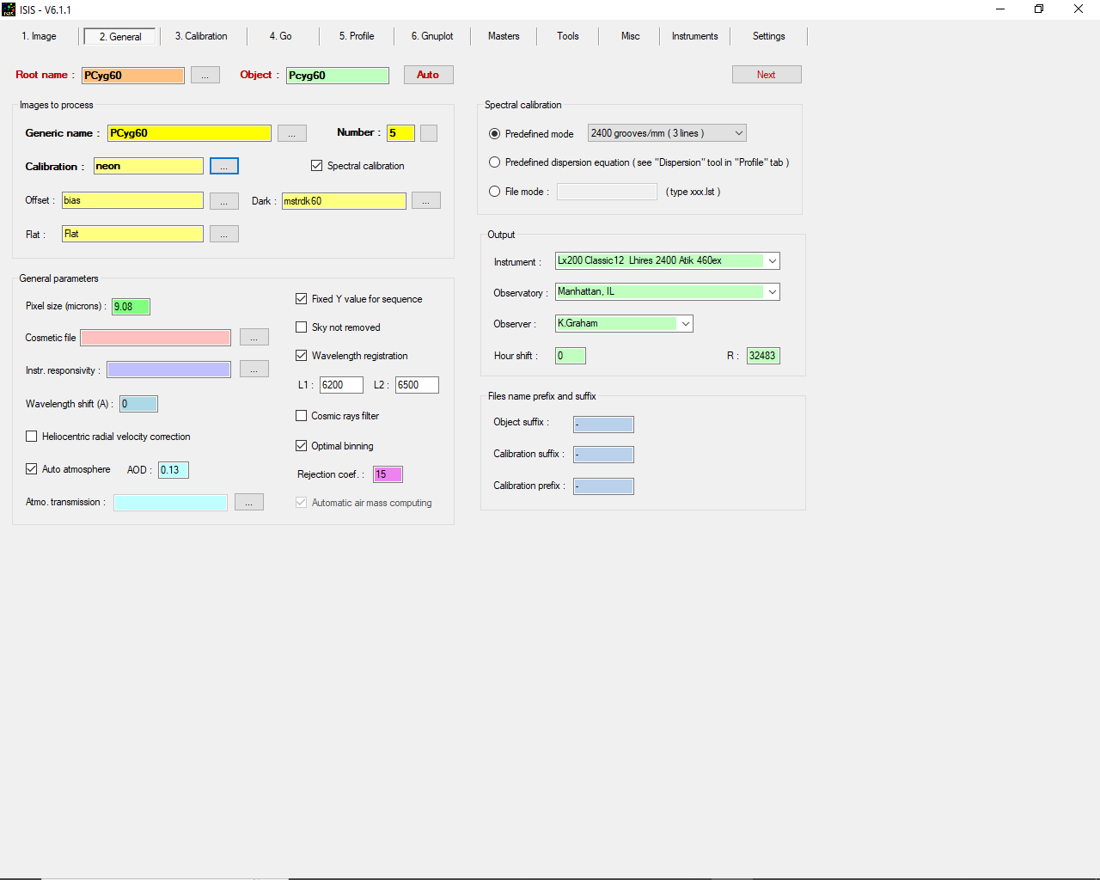Browse for the Dark mstrdk60 file
The width and height of the screenshot is (1100, 880).
(425, 201)
